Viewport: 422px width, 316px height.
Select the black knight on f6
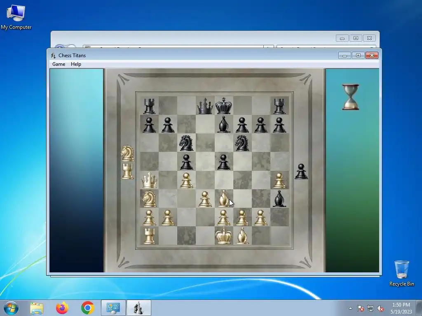tap(242, 143)
